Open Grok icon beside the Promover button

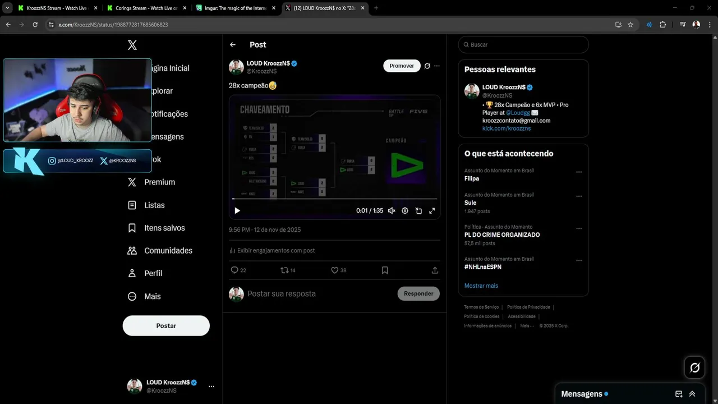427,66
